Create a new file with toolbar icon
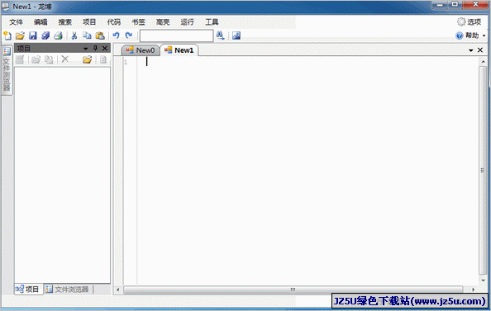Image resolution: width=491 pixels, height=311 pixels. click(7, 35)
